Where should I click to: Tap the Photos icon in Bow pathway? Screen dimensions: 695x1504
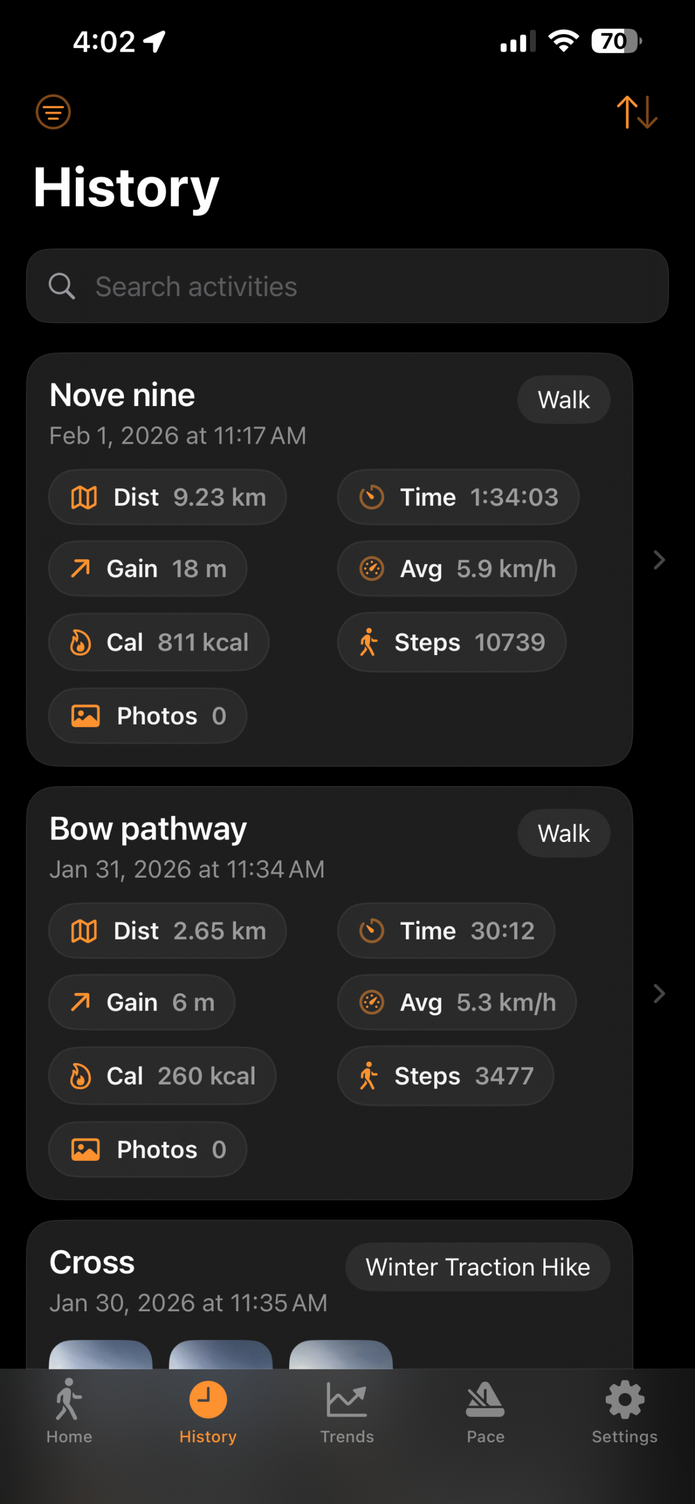point(85,1150)
